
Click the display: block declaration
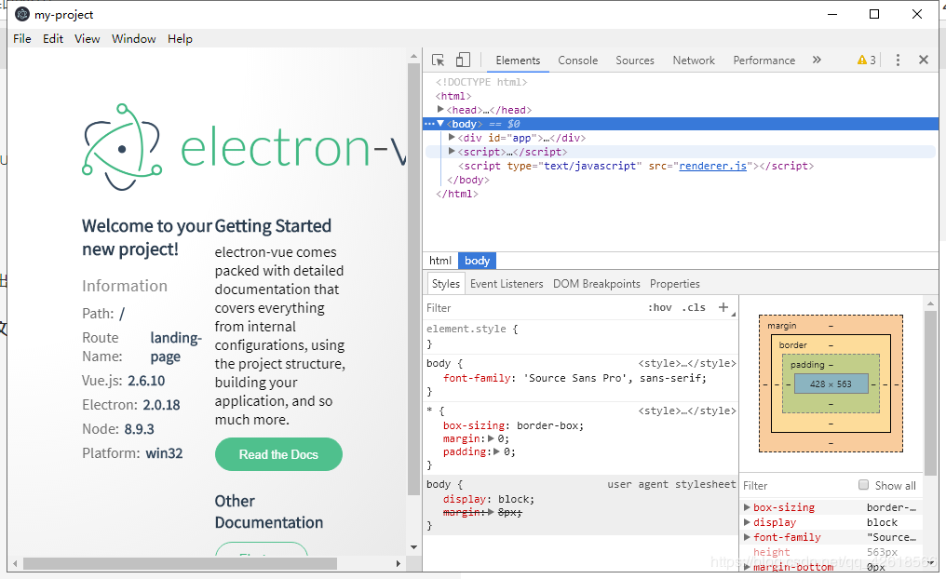click(x=489, y=499)
